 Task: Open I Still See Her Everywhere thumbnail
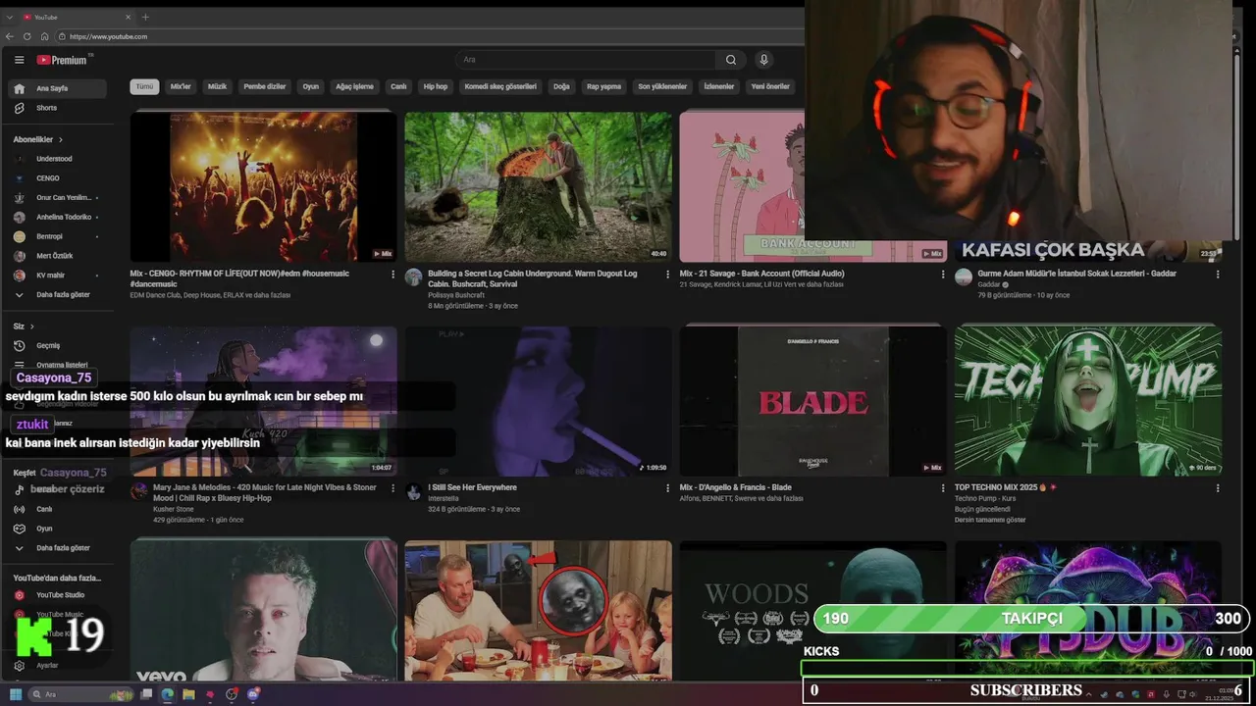539,401
